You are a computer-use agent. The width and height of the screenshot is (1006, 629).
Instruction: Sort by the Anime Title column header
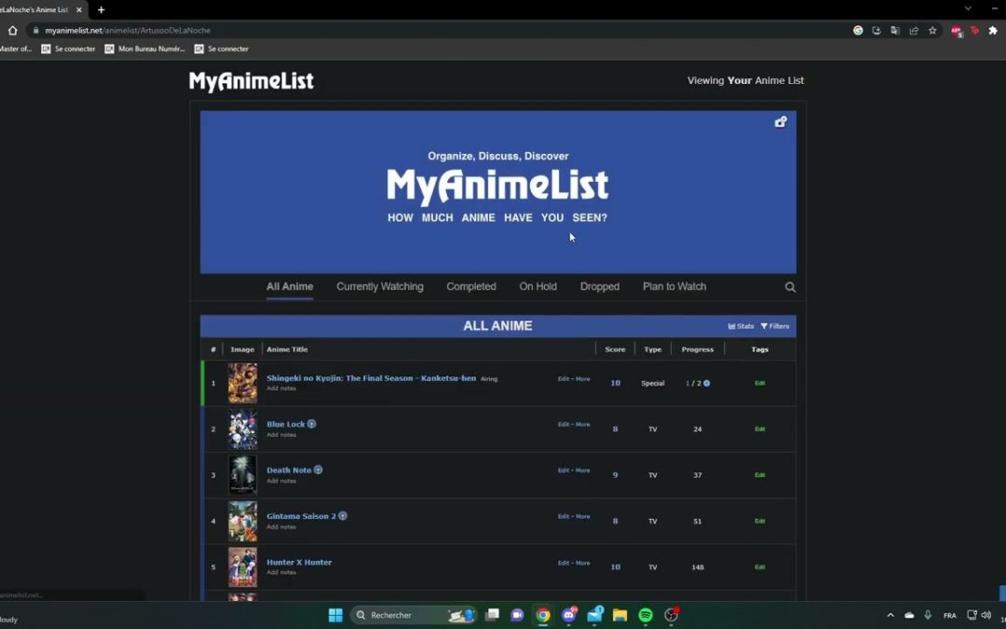pyautogui.click(x=287, y=349)
